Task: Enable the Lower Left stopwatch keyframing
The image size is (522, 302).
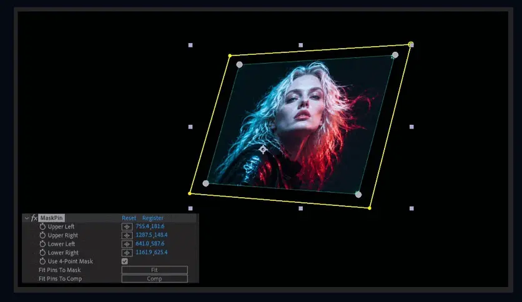Action: click(42, 244)
